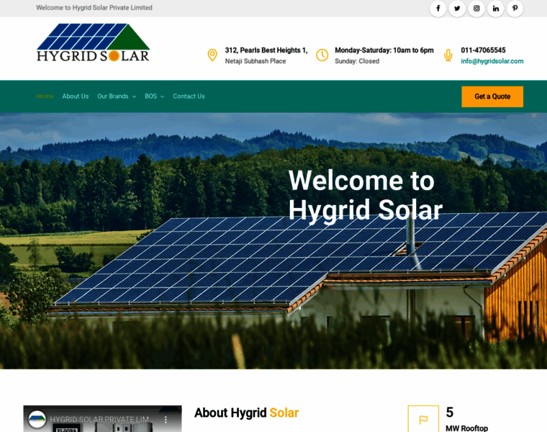Click the 312, Pearls Best Heights 1 address

(266, 50)
